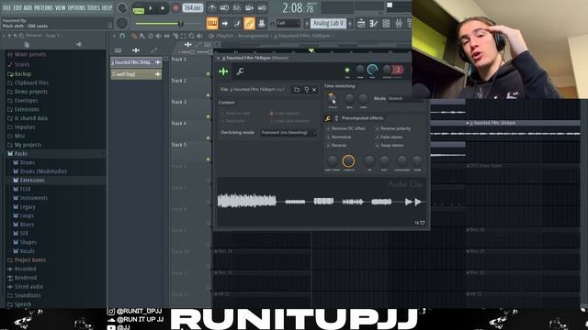Image resolution: width=588 pixels, height=330 pixels.
Task: Toggle the playlist magnet snap icon
Action: tap(122, 36)
